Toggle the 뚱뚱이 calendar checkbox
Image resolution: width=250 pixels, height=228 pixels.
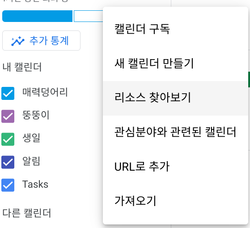tap(8, 116)
